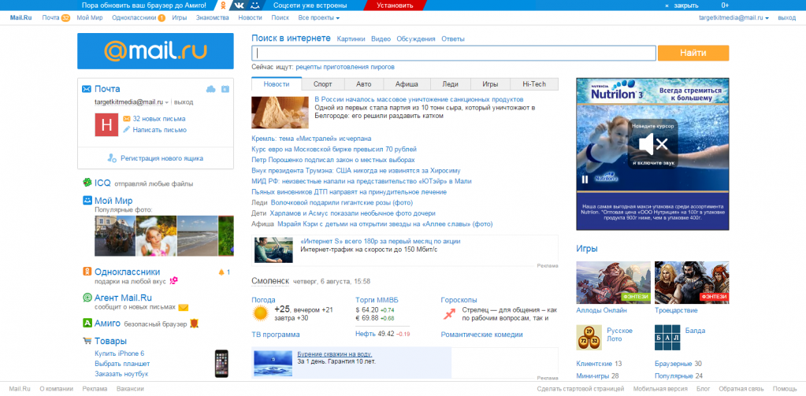This screenshot has width=806, height=396.
Task: Click the ТВ программа link
Action: [276, 335]
